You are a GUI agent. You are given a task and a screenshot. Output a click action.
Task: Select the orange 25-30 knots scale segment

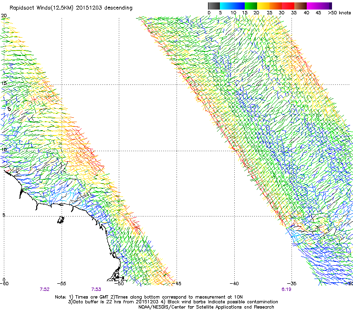tap(276, 6)
